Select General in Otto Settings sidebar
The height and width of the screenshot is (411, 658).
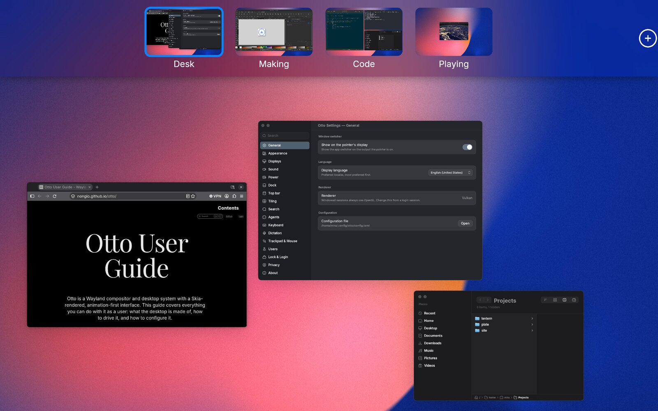285,145
